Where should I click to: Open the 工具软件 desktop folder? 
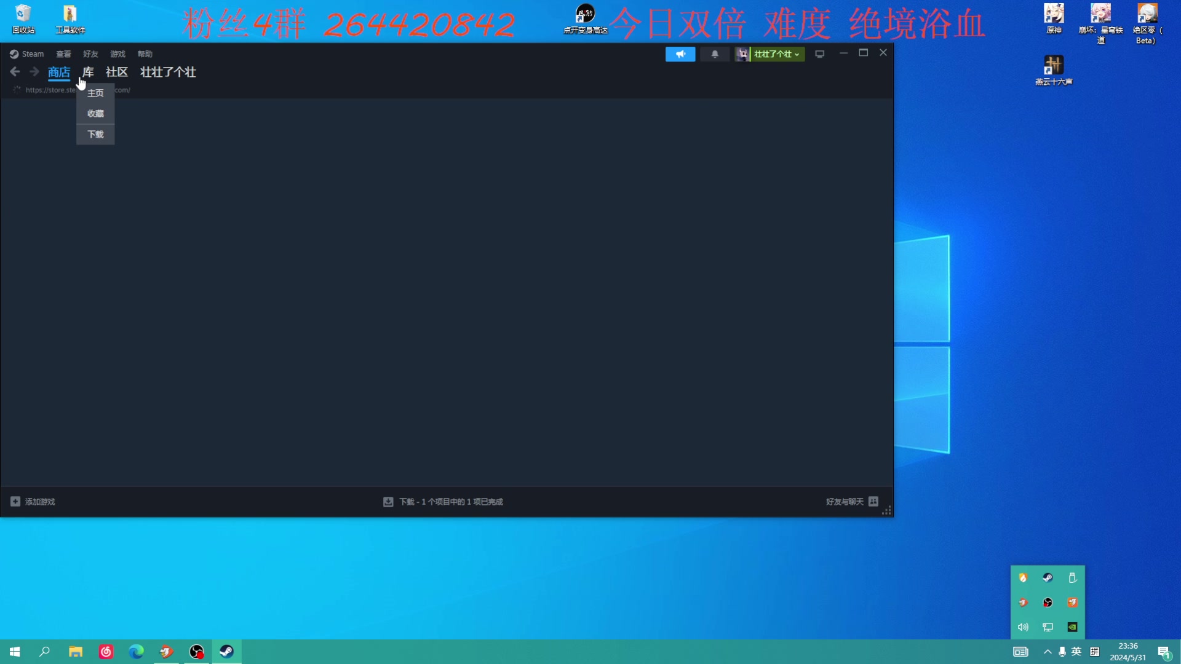[70, 19]
